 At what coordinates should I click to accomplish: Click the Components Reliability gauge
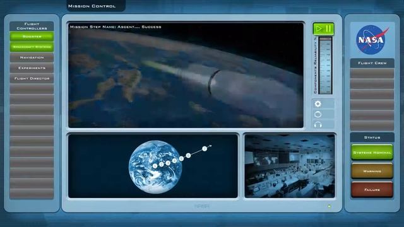[325, 66]
